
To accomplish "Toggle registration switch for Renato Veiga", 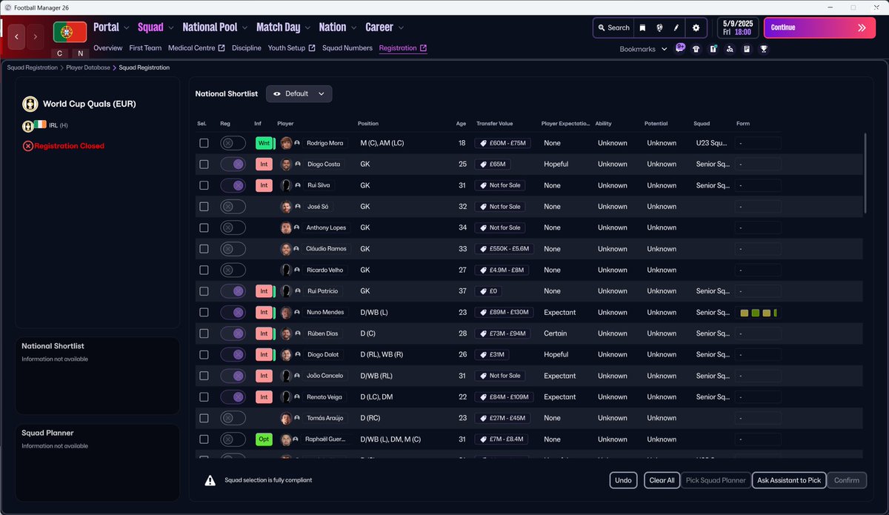I will click(233, 397).
